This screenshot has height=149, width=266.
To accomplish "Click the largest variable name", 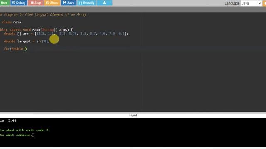I will click(x=24, y=41).
